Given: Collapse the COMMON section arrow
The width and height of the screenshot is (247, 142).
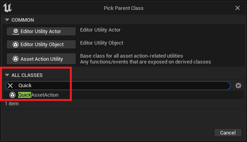Looking at the screenshot, I should click(x=7, y=20).
